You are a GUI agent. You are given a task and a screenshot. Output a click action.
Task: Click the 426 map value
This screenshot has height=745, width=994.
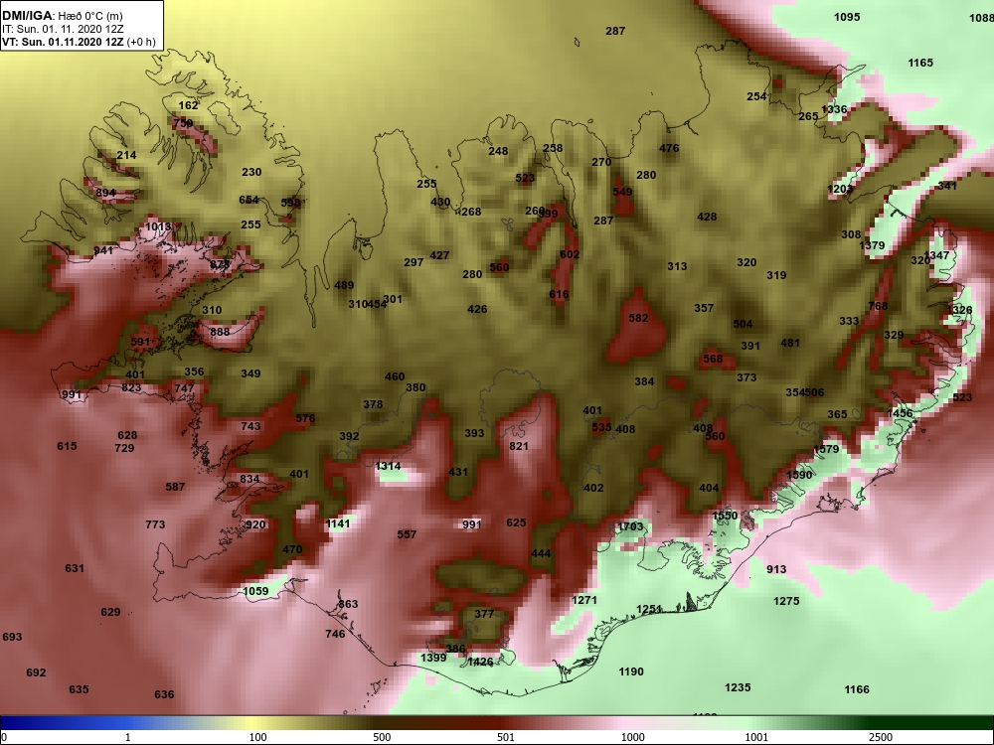pos(477,309)
